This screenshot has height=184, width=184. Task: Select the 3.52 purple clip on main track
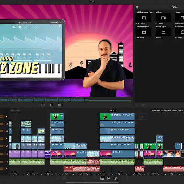28,154
